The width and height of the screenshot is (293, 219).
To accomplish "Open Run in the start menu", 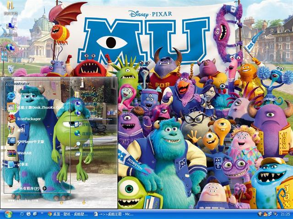I will click(x=84, y=154).
